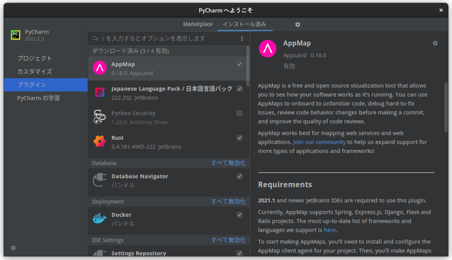The image size is (452, 260).
Task: Select the インストール済み tab
Action: (245, 25)
